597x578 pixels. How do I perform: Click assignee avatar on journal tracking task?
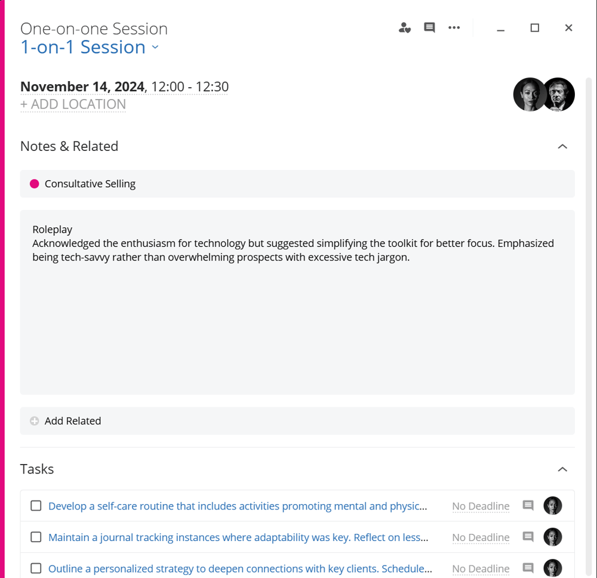coord(552,537)
